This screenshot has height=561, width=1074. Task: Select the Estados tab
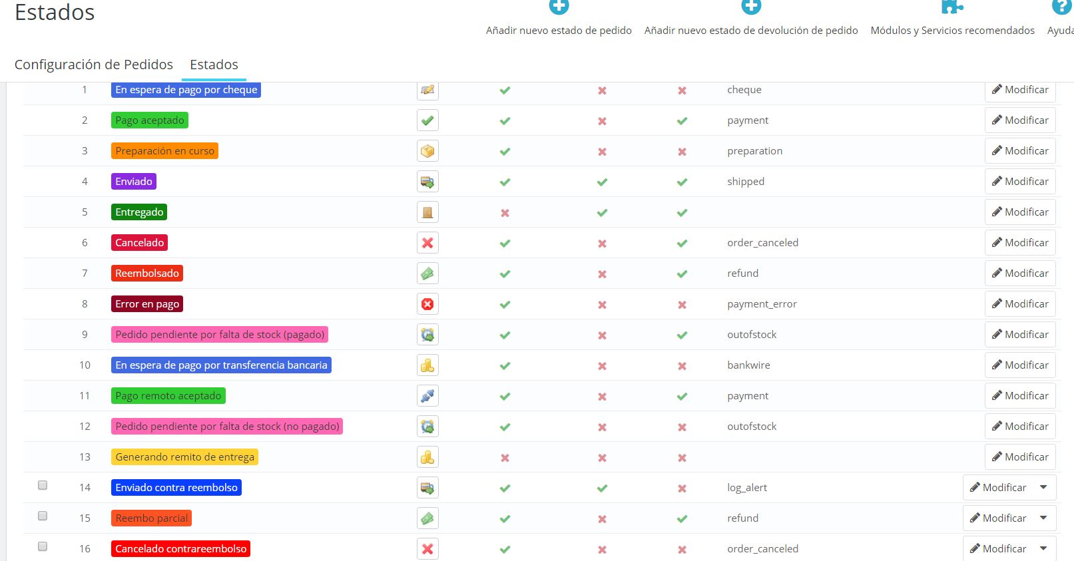[214, 65]
